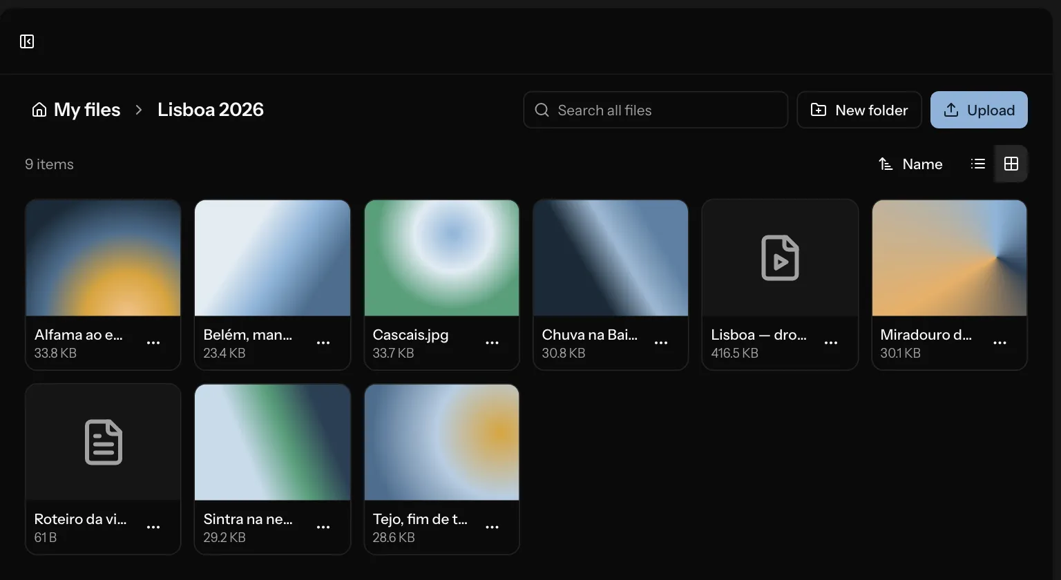Viewport: 1061px width, 580px height.
Task: Open more options for Lisboa — dro... video
Action: 831,343
